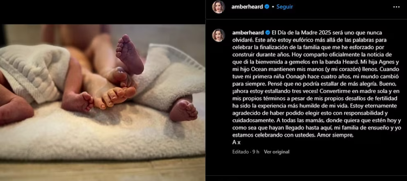Follow the account with the Seguir button
407x181 pixels.
pos(284,7)
